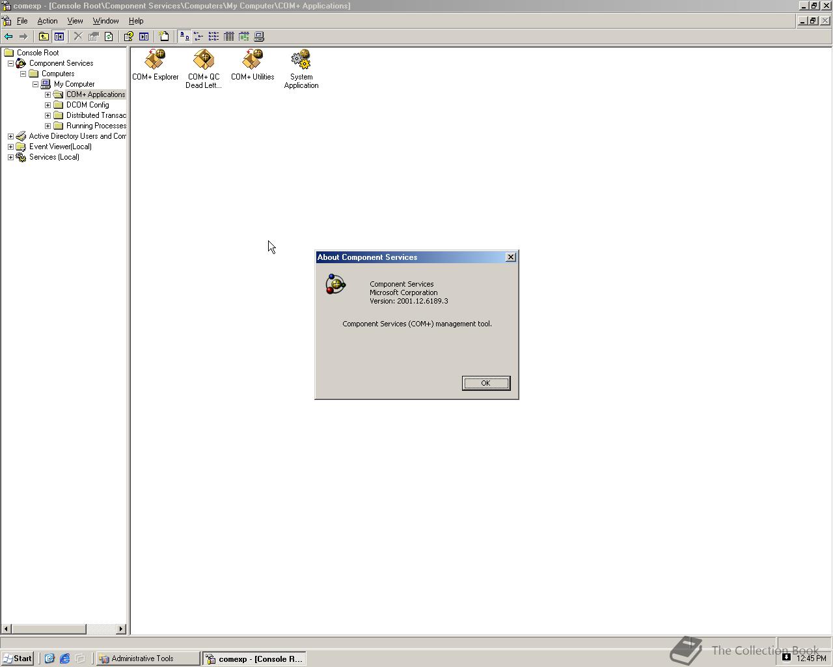
Task: Open Administrative Tools taskbar button
Action: [148, 659]
